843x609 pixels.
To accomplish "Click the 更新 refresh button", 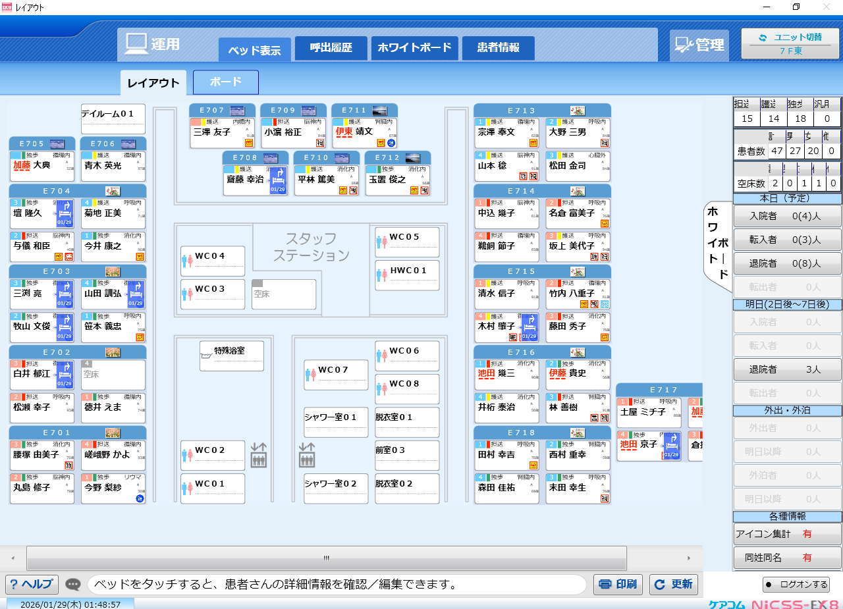I will pyautogui.click(x=674, y=584).
